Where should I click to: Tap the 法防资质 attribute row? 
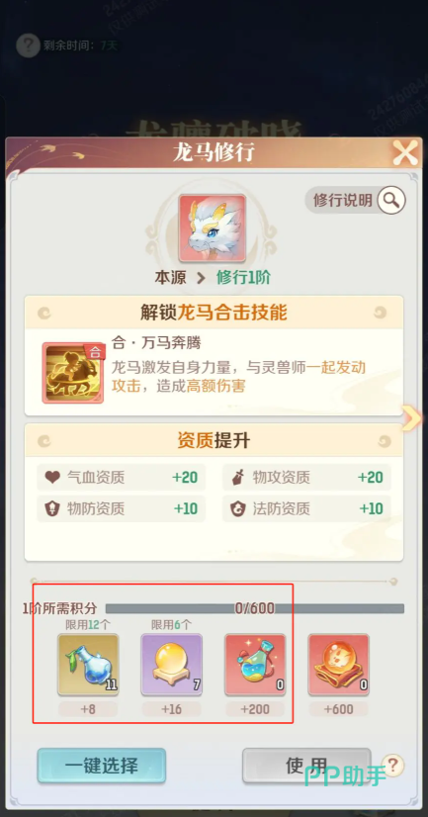point(306,508)
